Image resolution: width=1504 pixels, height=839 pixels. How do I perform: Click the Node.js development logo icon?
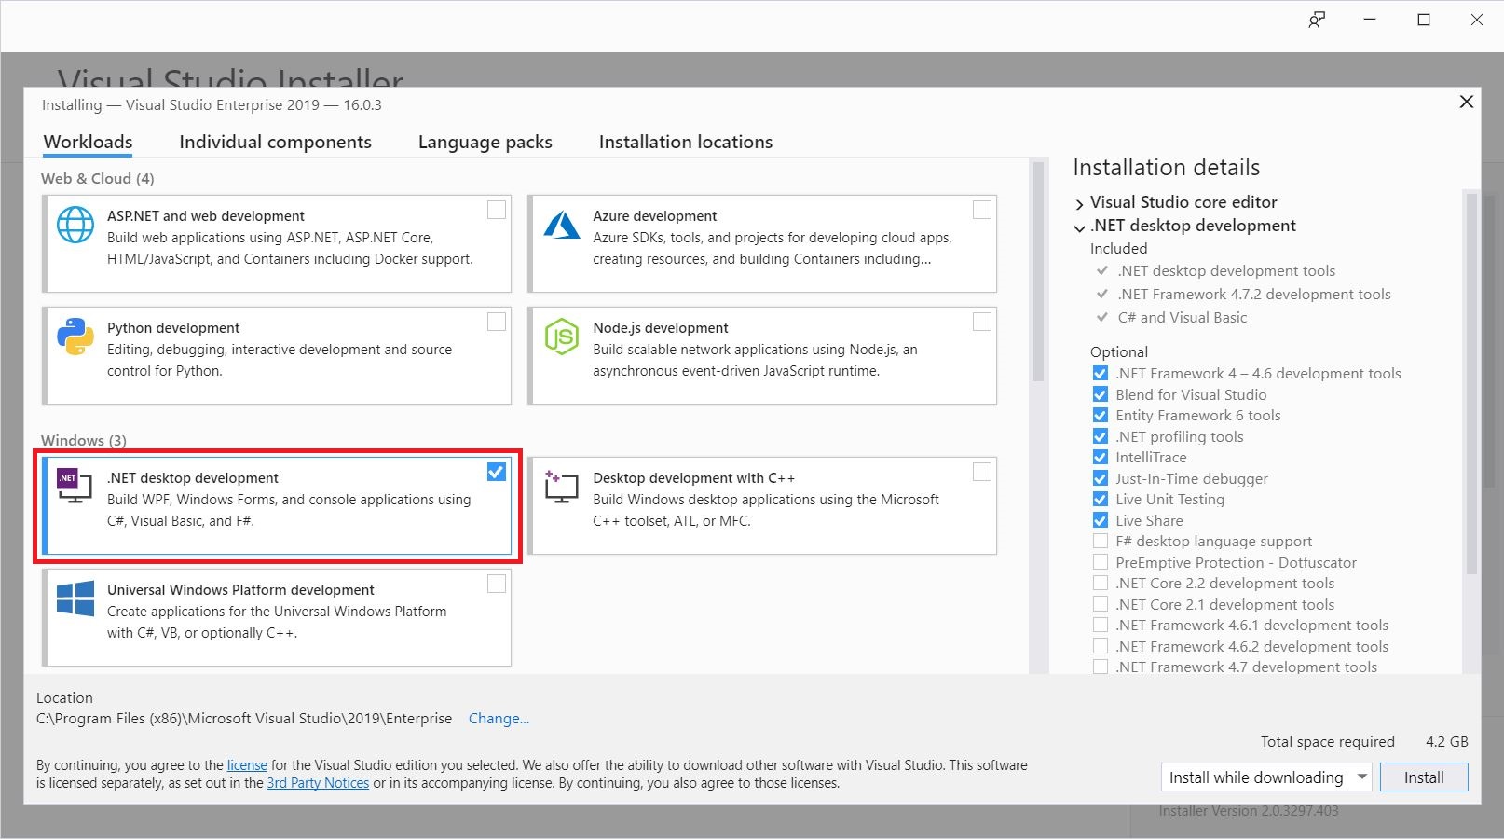562,337
